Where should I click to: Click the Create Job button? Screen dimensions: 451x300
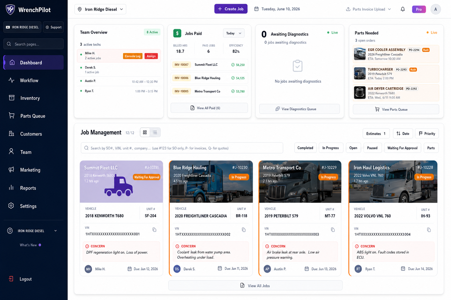[231, 9]
